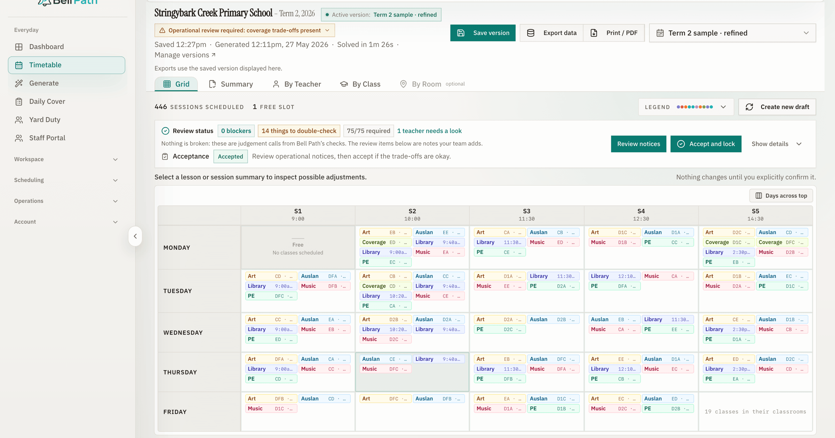Expand the Scheduling sidebar section
This screenshot has width=835, height=438.
(66, 180)
